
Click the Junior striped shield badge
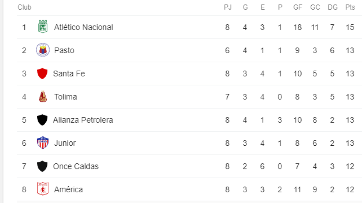tap(43, 143)
